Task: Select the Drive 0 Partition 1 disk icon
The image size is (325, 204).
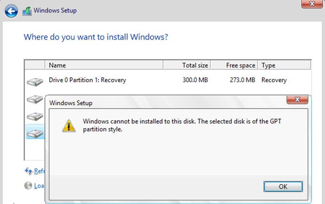Action: (34, 82)
